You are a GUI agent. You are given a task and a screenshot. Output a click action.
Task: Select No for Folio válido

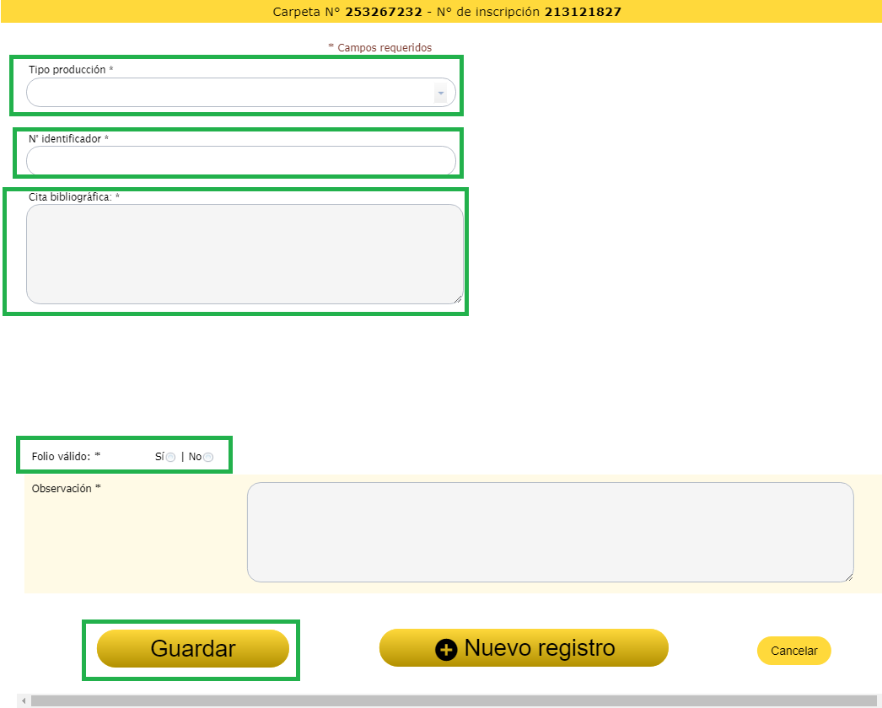[208, 458]
